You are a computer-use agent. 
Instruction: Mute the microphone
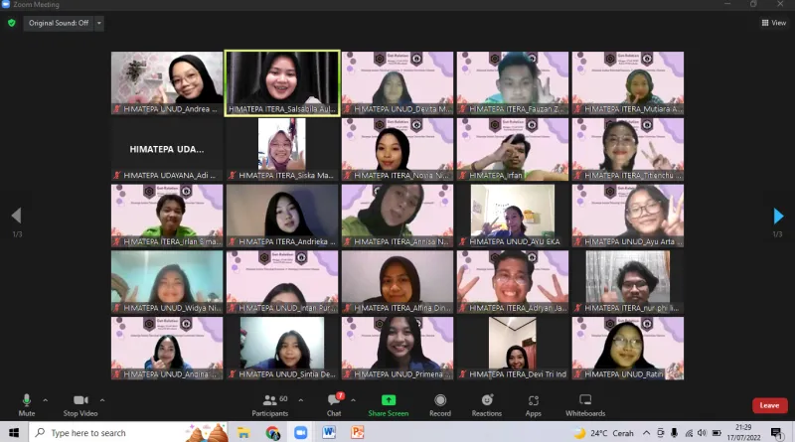tap(27, 403)
